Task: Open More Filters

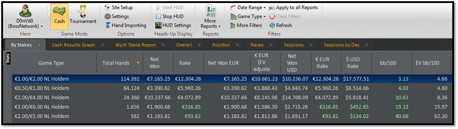Action: pos(246,25)
